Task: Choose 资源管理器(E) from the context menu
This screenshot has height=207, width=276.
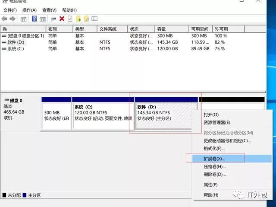Action: pyautogui.click(x=232, y=123)
